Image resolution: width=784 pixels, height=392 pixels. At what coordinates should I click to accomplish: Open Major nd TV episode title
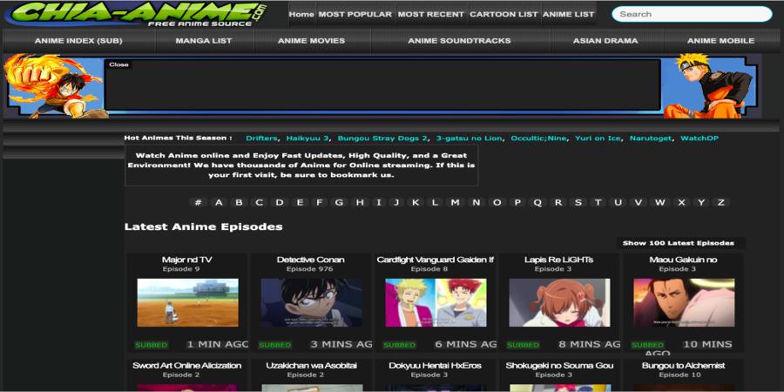coord(187,260)
